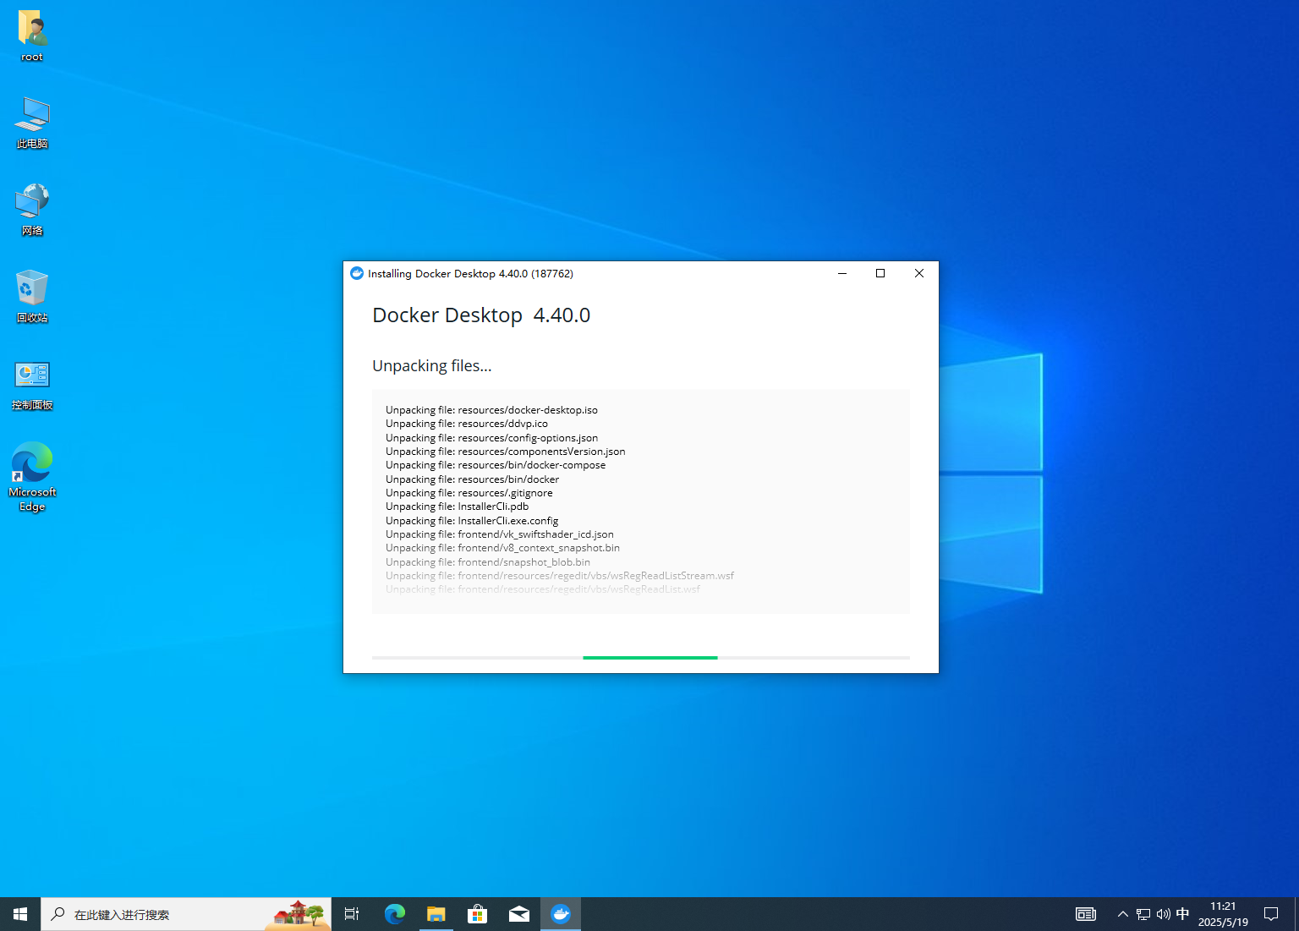
Task: Click the 'Unpacking files...' status text
Action: pos(432,366)
